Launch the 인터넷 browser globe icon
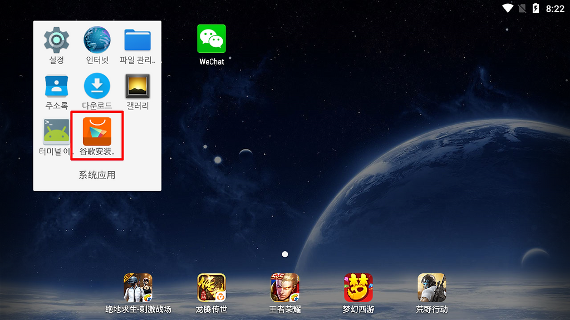Image resolution: width=570 pixels, height=320 pixels. [x=97, y=40]
